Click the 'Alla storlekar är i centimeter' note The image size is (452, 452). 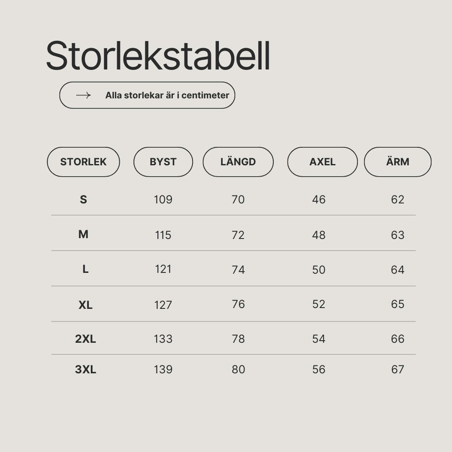click(x=167, y=95)
